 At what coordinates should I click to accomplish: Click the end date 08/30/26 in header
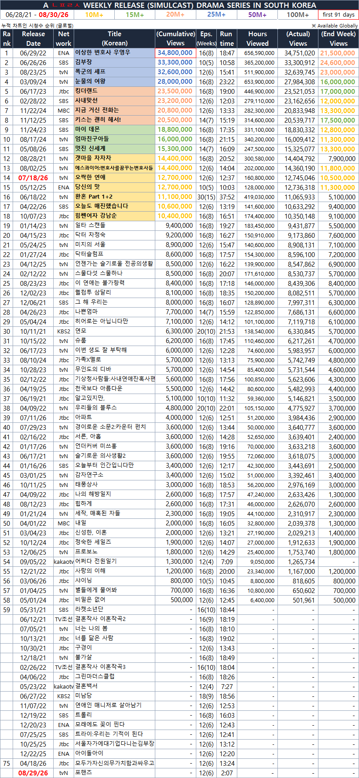click(x=54, y=15)
